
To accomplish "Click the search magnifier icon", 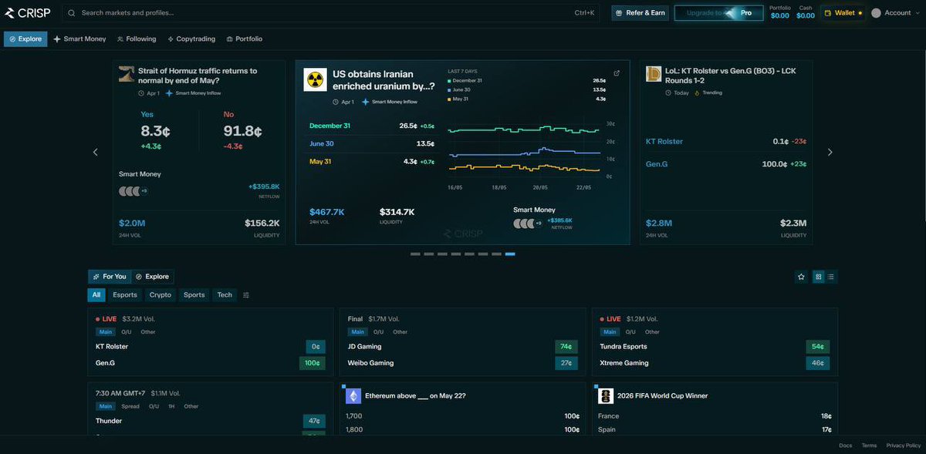I will tap(71, 13).
